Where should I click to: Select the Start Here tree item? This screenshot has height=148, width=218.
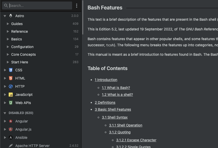(x=20, y=62)
